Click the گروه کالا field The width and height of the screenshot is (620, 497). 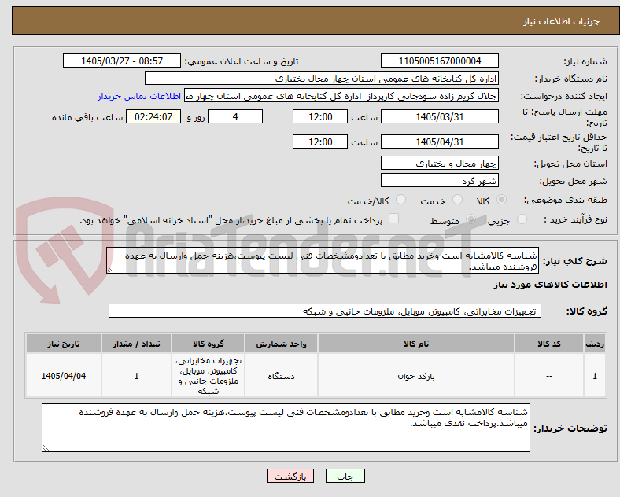(x=325, y=311)
